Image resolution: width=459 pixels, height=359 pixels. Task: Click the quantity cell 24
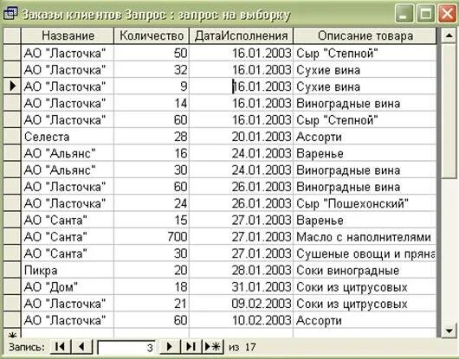pyautogui.click(x=152, y=203)
